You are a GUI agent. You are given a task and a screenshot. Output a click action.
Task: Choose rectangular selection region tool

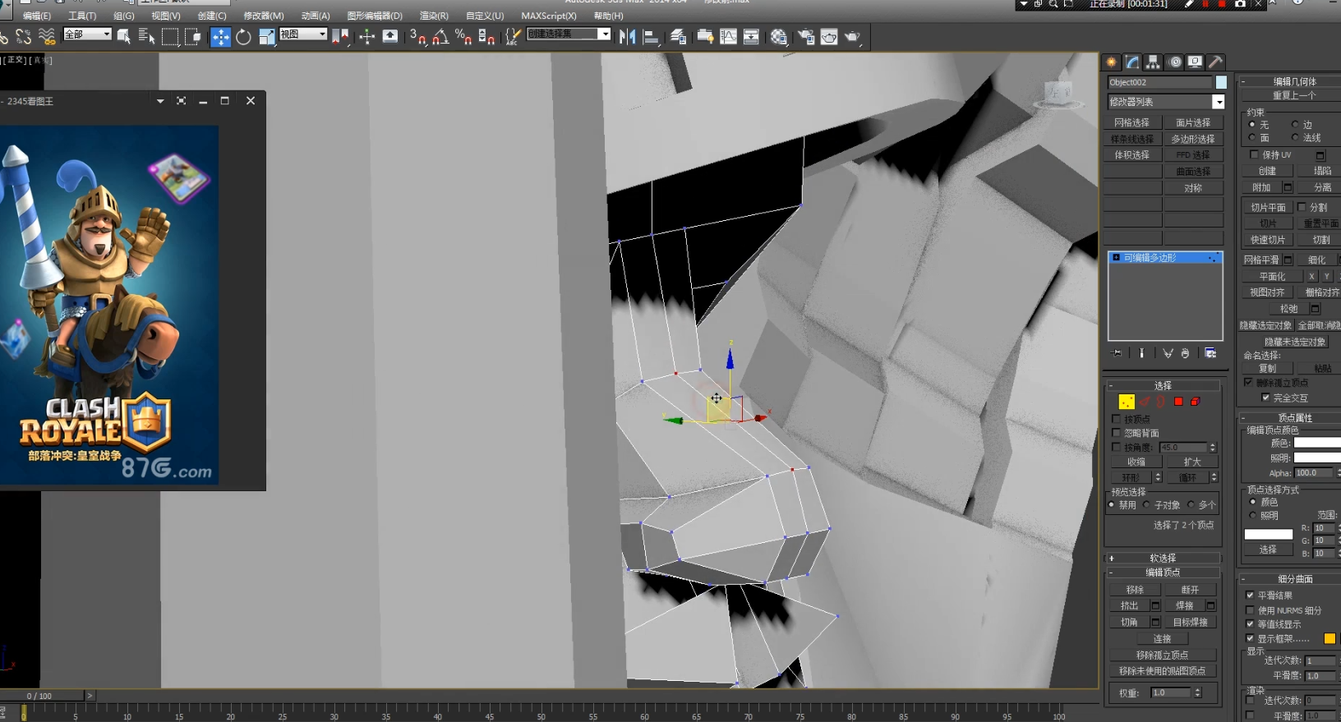tap(170, 36)
